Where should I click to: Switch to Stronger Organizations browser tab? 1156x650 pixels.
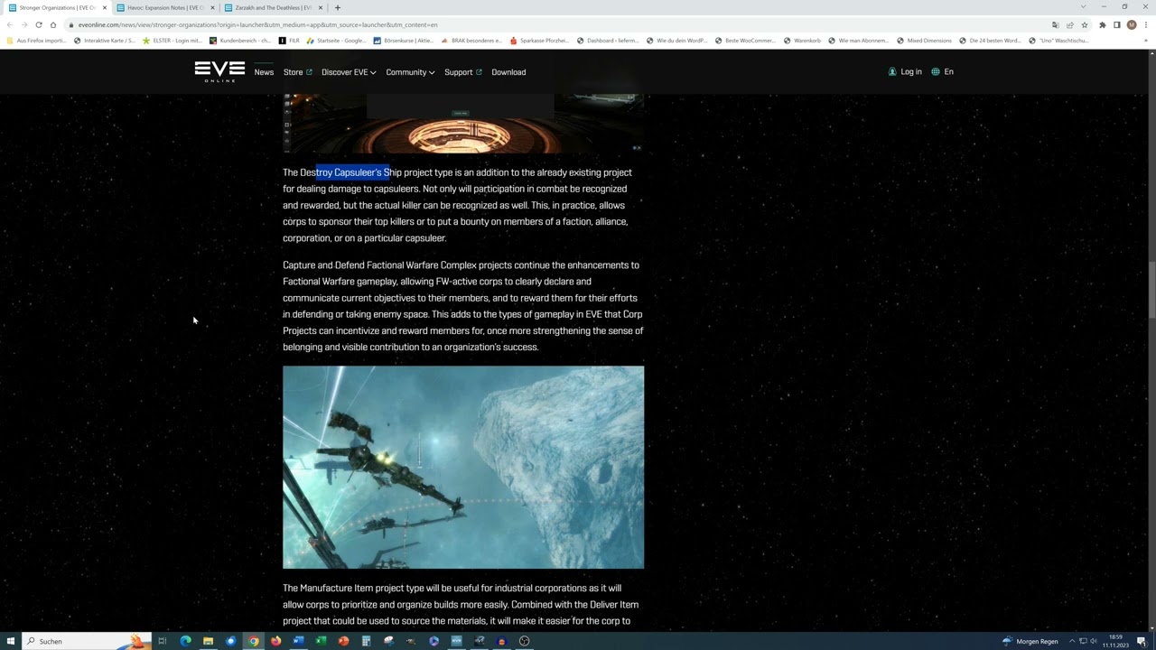pyautogui.click(x=56, y=7)
